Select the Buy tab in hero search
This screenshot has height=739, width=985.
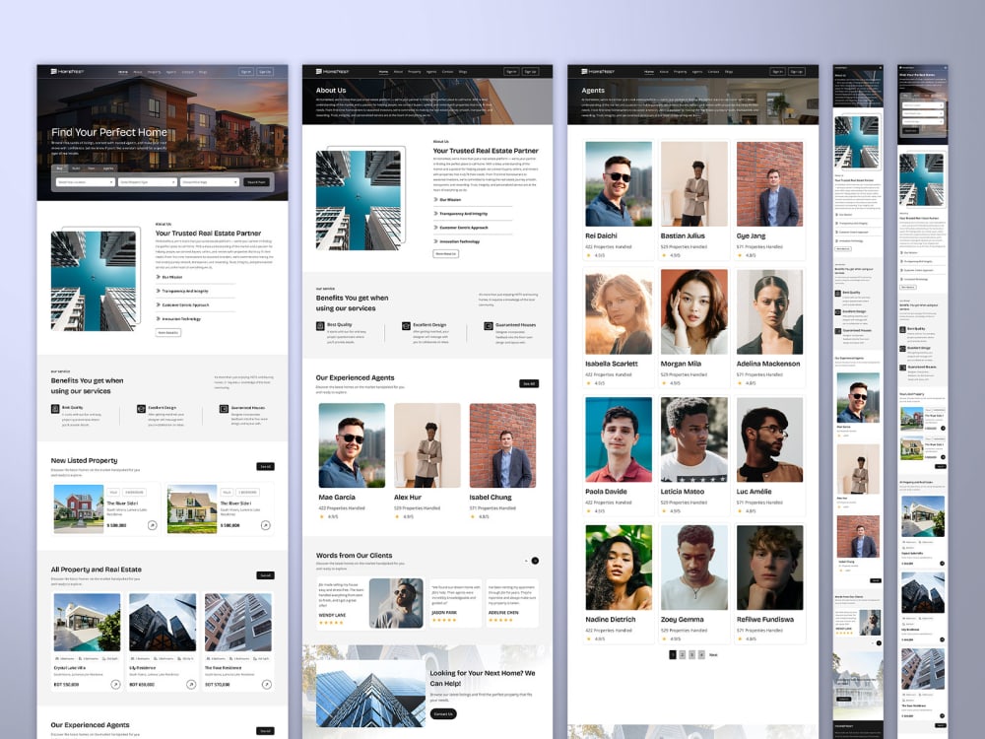pyautogui.click(x=60, y=168)
